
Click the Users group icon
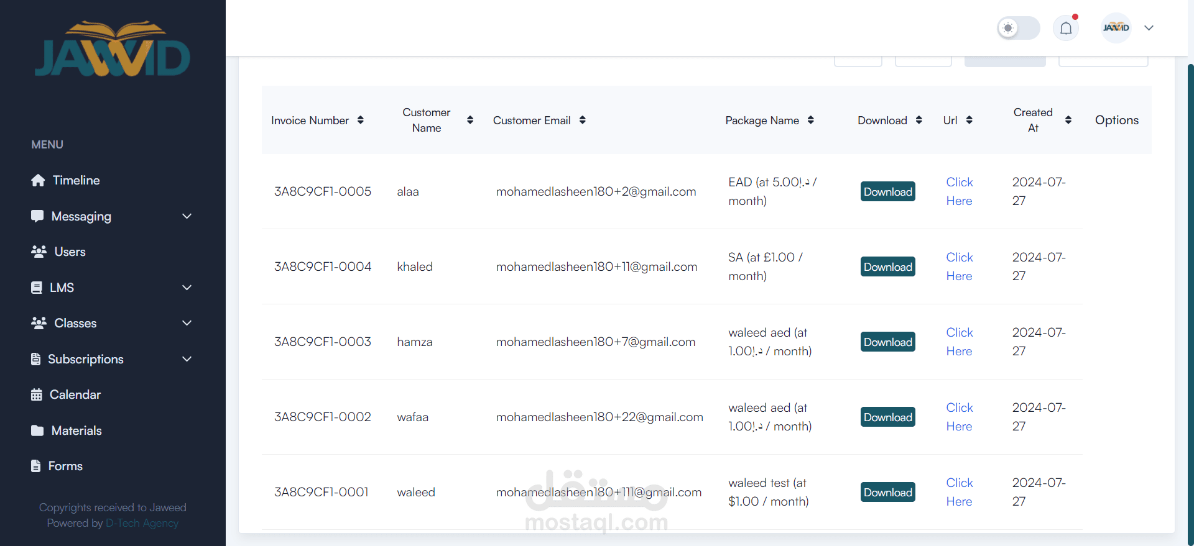point(39,252)
